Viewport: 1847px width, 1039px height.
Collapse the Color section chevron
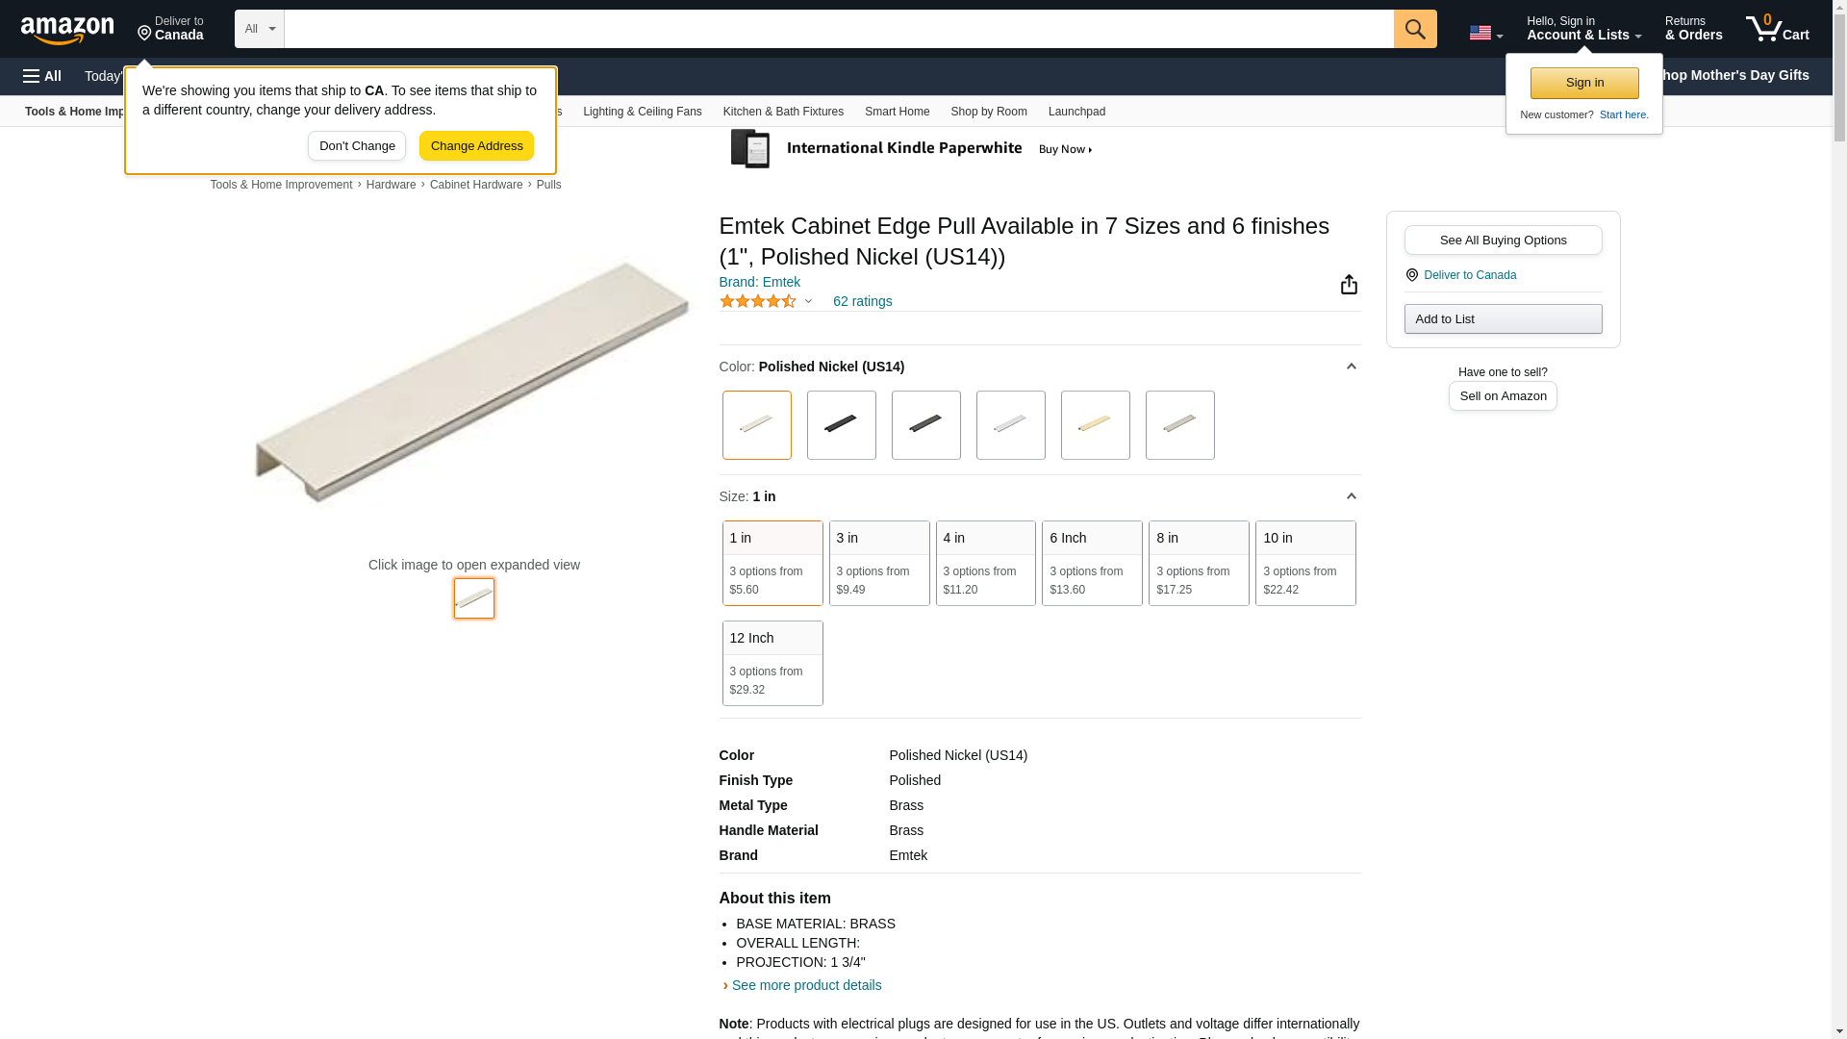(x=1351, y=367)
